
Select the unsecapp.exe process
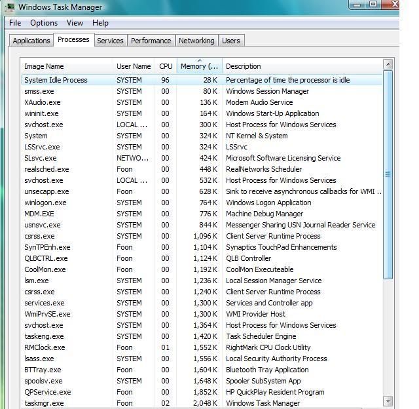[202, 191]
